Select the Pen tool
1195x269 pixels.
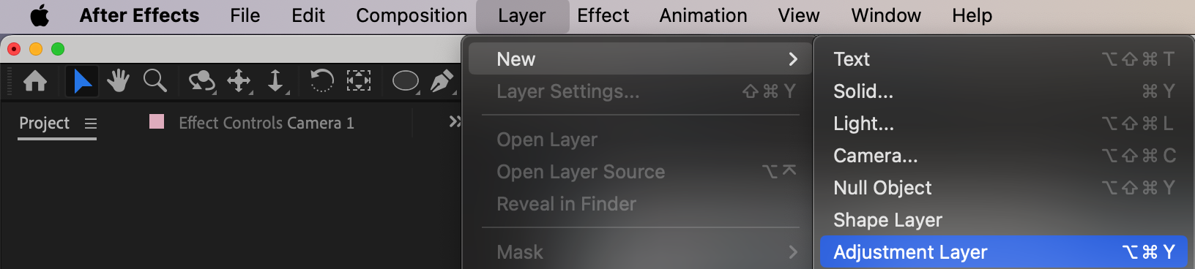442,81
